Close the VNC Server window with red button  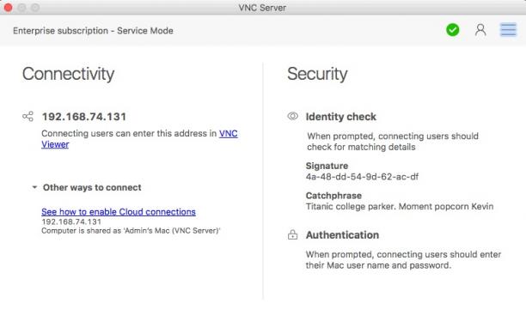tap(8, 8)
